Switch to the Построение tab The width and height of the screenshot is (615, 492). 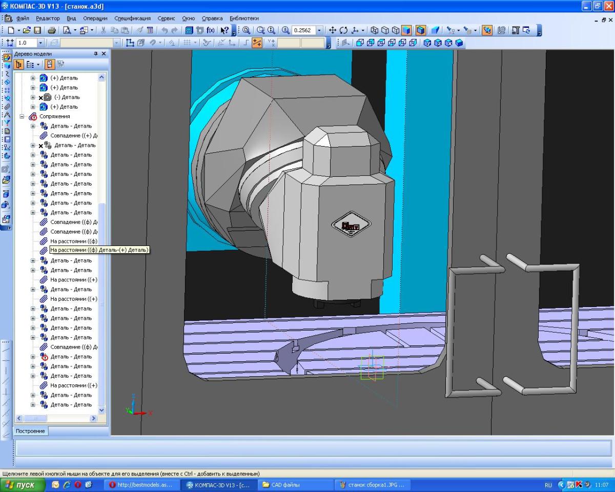coord(31,431)
